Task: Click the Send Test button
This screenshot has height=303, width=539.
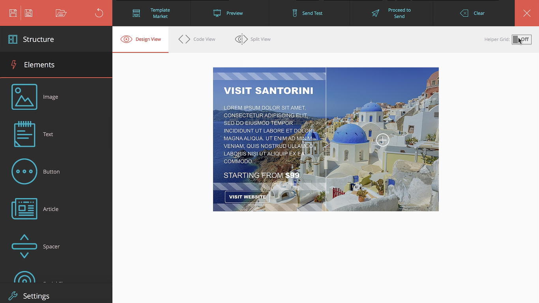Action: (x=307, y=13)
